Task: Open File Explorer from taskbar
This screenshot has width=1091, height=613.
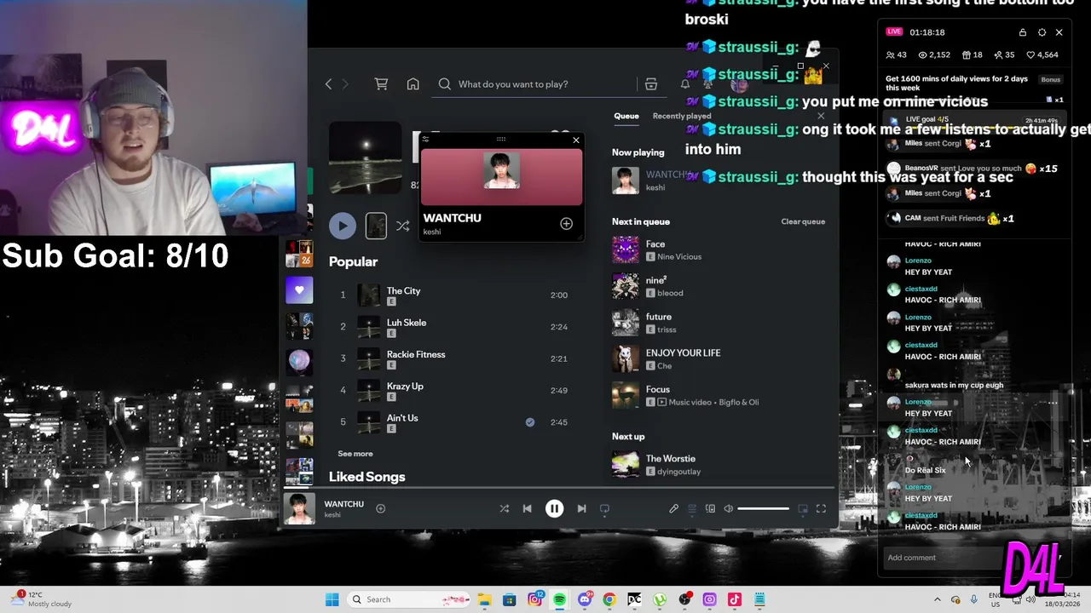Action: point(484,599)
